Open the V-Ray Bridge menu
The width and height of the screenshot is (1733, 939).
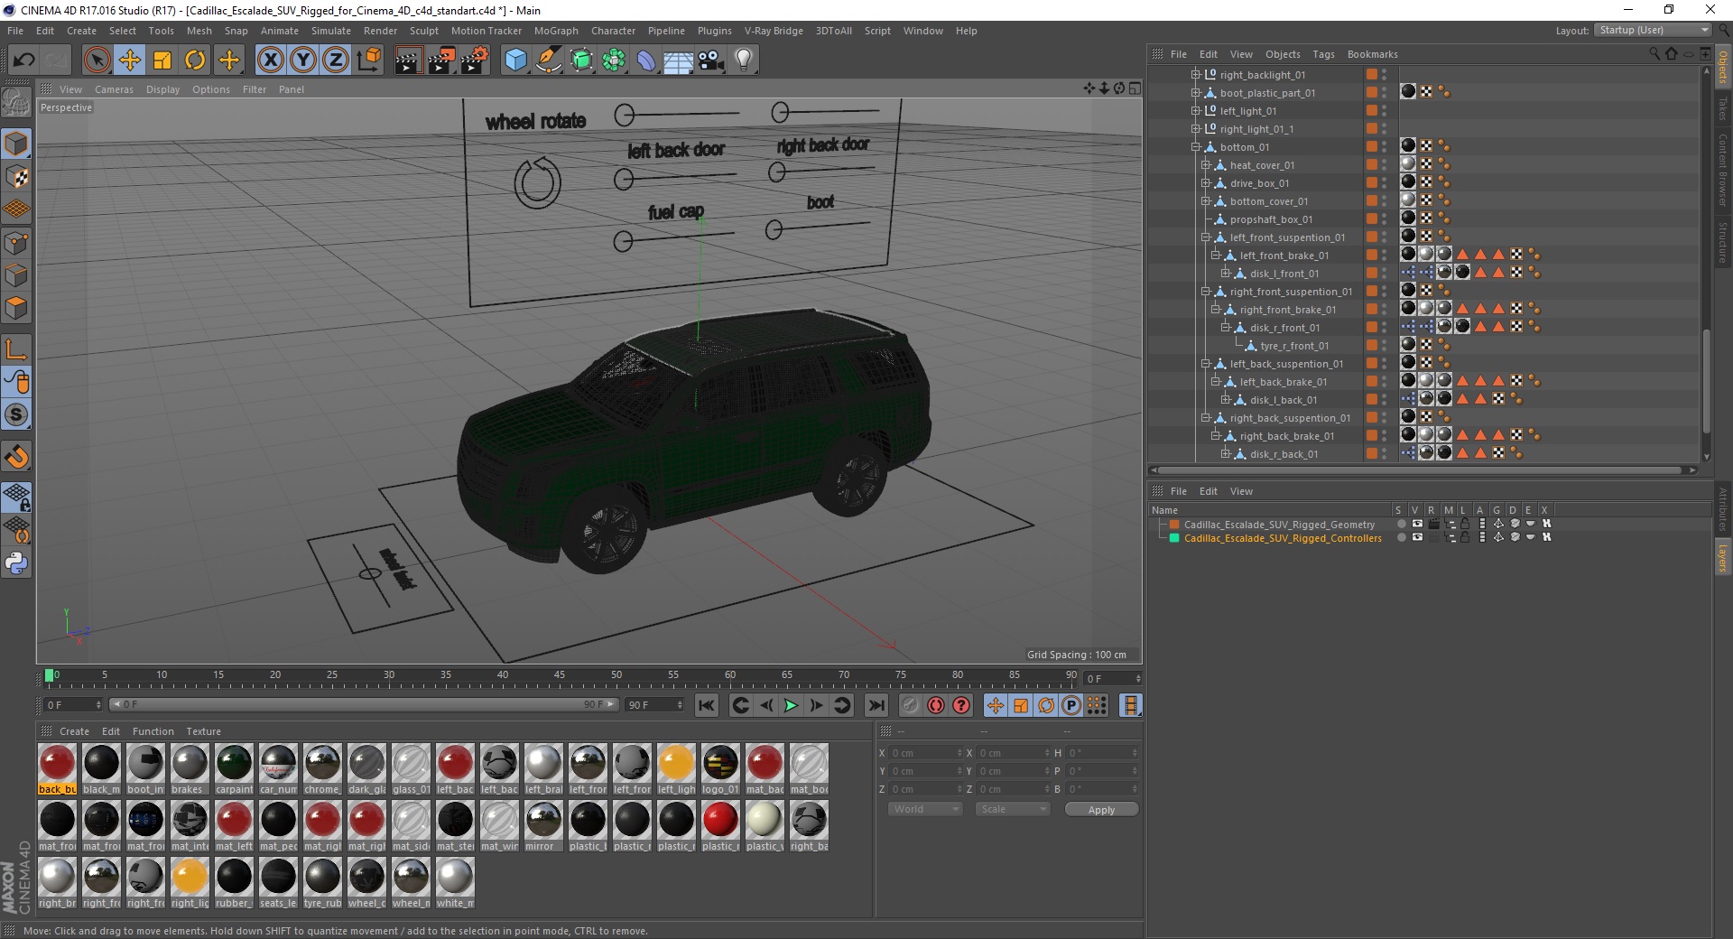774,31
